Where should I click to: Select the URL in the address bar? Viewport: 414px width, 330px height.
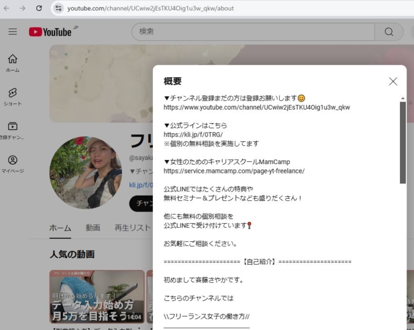(x=150, y=8)
